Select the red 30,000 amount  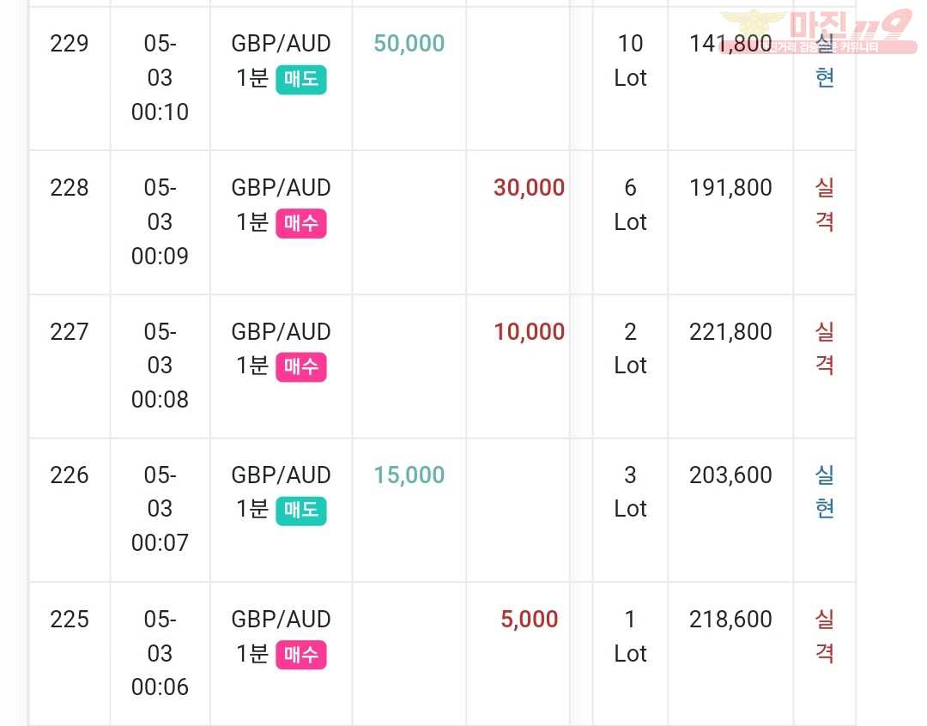[x=529, y=187]
